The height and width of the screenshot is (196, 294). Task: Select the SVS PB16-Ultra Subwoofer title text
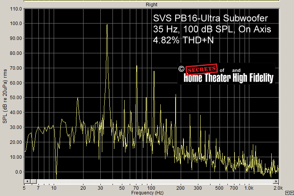[x=210, y=19]
